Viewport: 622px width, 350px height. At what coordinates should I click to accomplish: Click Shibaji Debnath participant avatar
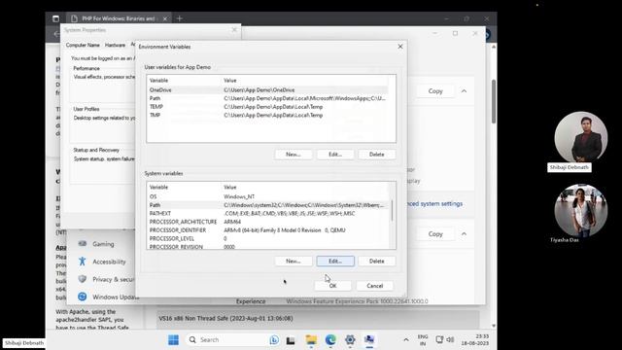point(580,137)
